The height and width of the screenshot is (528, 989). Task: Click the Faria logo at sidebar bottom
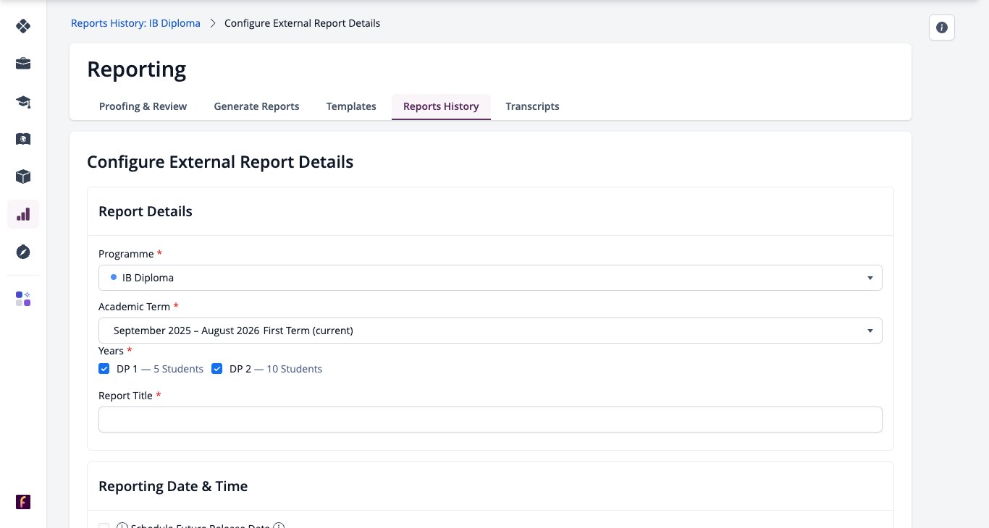pyautogui.click(x=23, y=502)
